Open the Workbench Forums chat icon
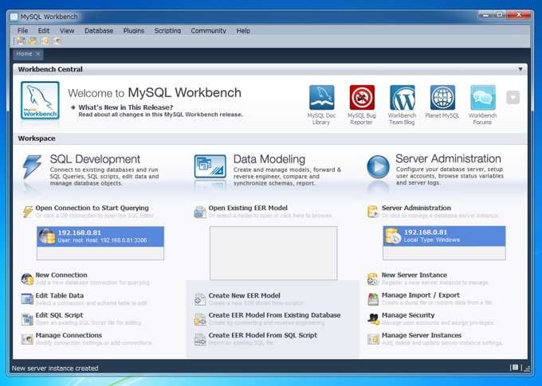Image resolution: width=542 pixels, height=386 pixels. coord(482,98)
